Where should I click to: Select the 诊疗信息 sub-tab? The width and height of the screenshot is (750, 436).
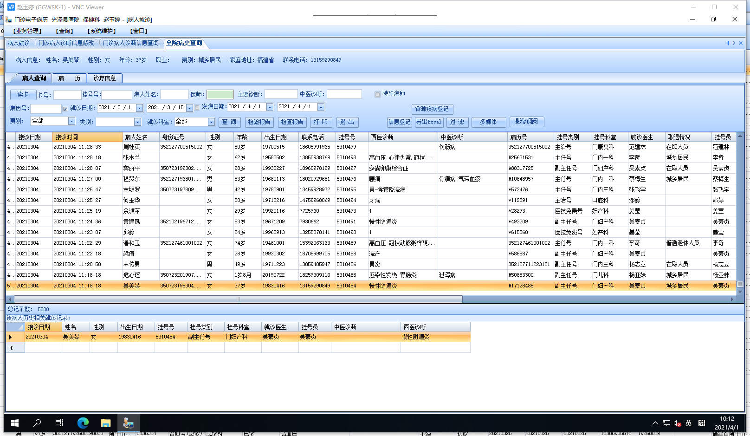(x=104, y=78)
